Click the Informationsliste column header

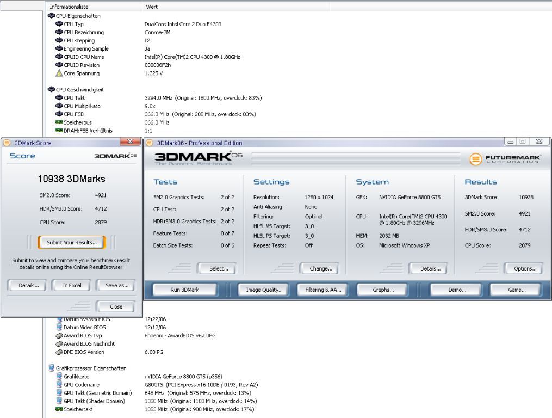[x=94, y=7]
